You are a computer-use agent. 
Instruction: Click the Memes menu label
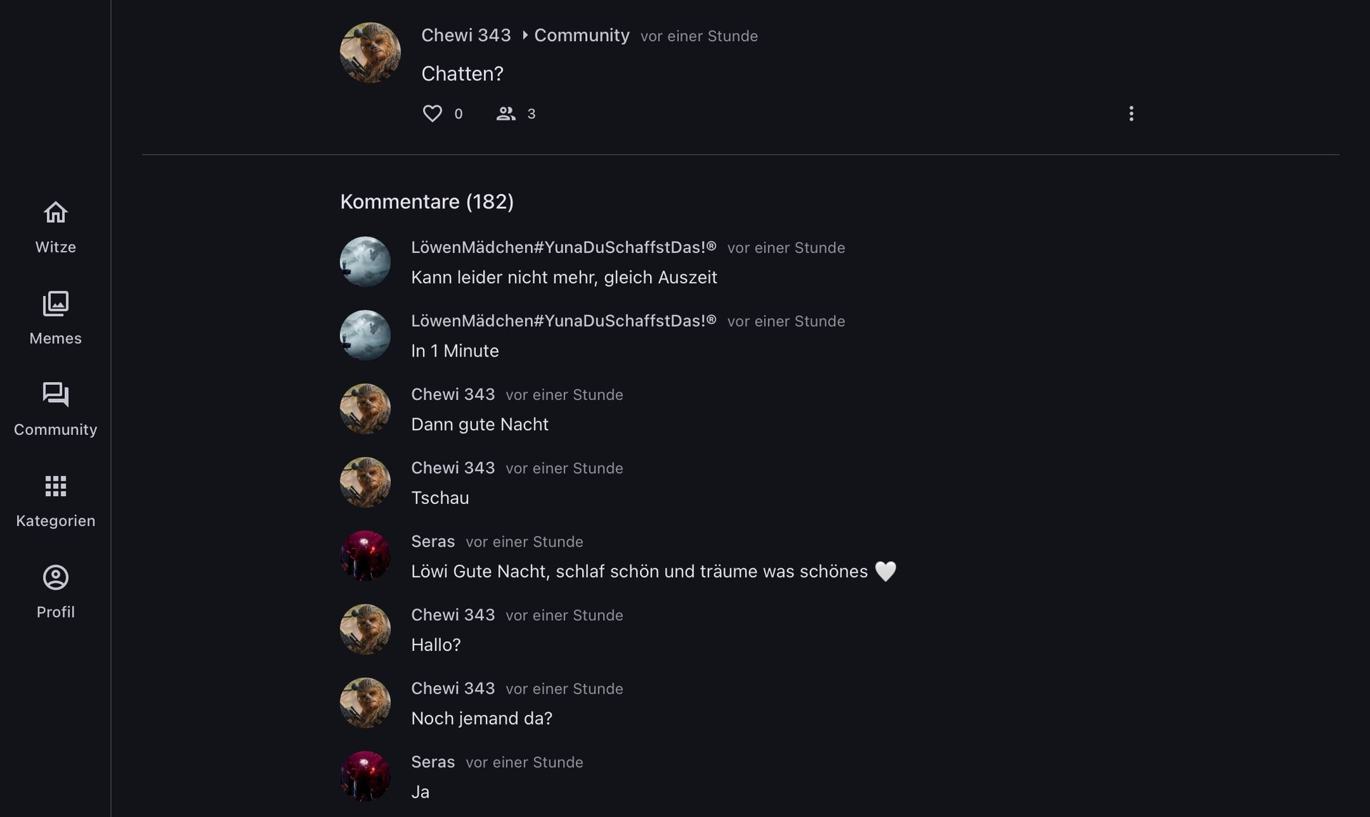pos(56,339)
